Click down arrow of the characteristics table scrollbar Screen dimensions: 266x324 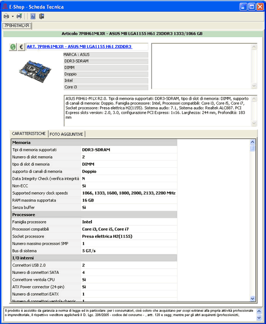pos(252,298)
